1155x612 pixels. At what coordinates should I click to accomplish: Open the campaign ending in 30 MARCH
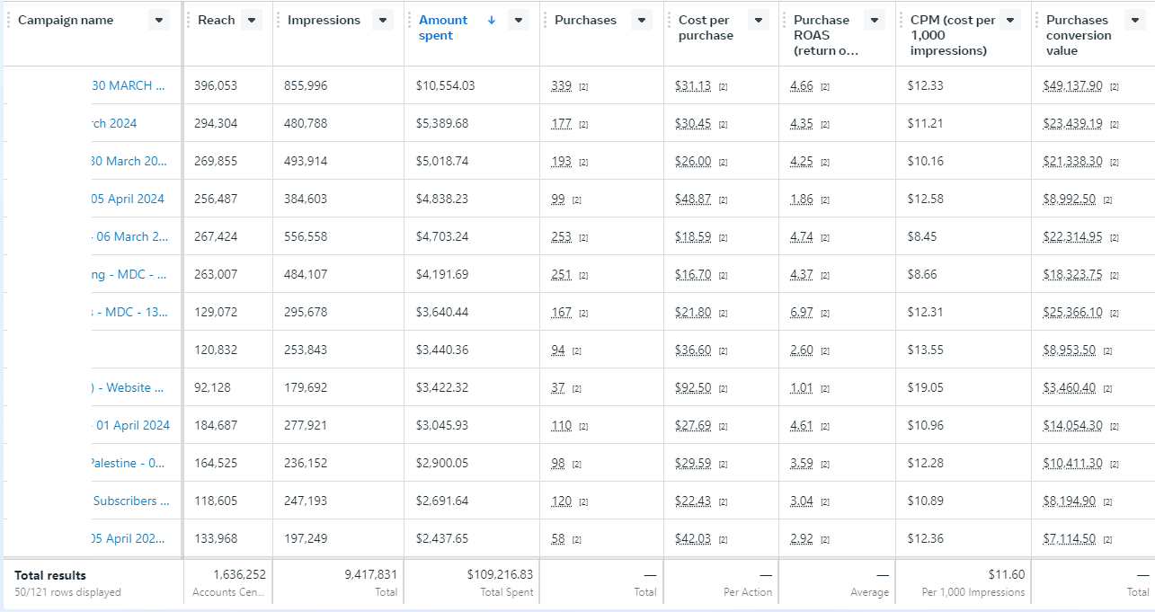point(129,86)
